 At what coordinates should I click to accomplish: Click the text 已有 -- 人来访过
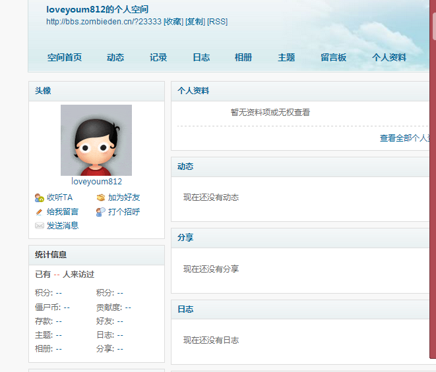tap(65, 275)
